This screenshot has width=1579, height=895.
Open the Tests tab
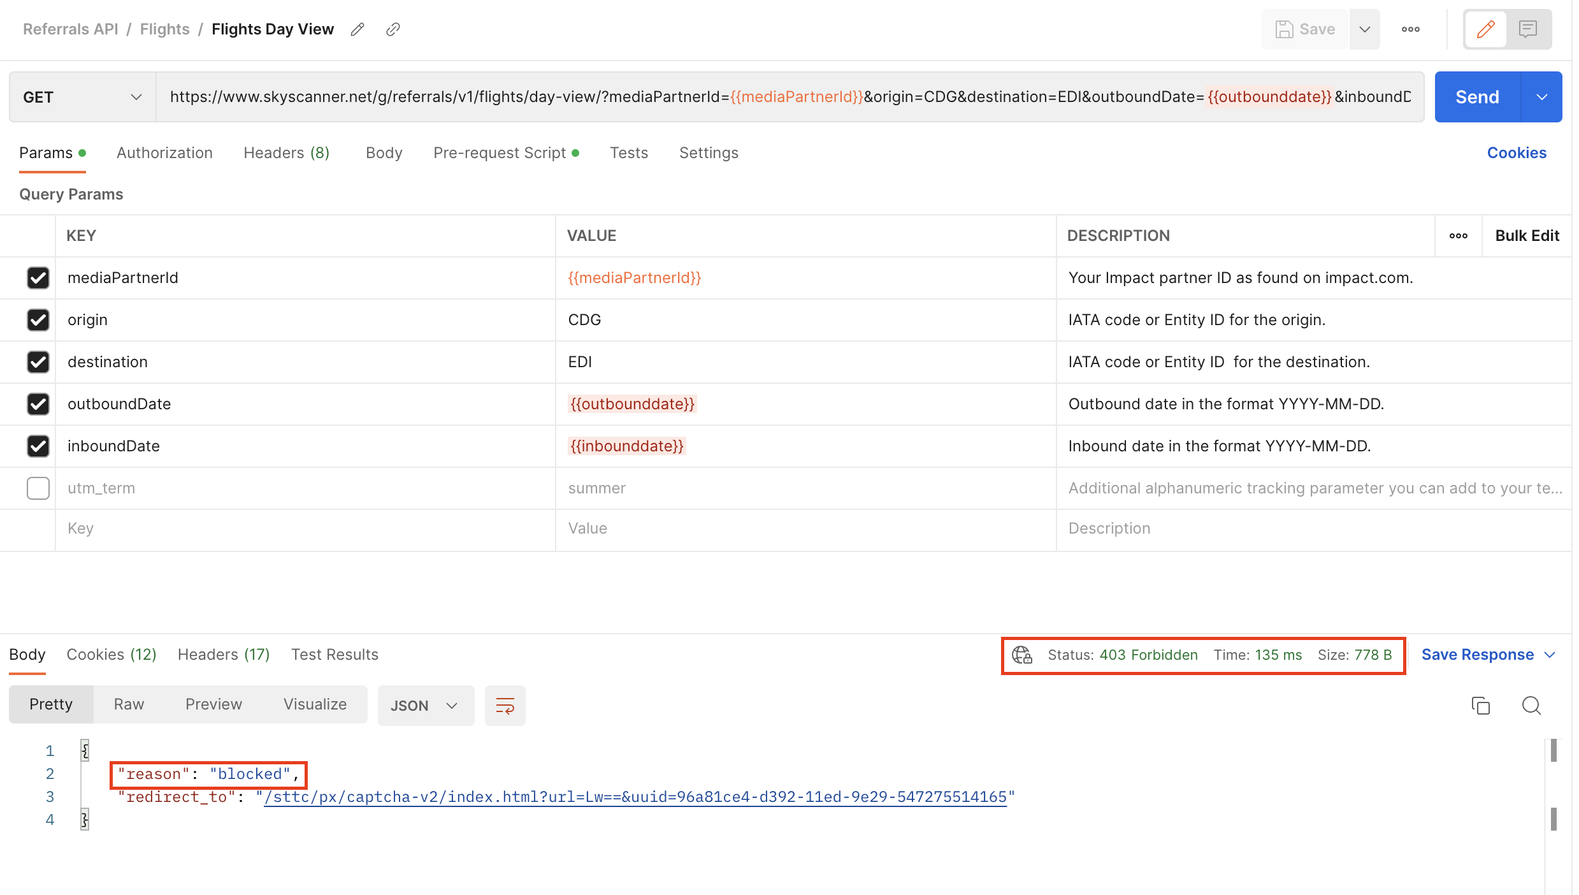click(629, 153)
